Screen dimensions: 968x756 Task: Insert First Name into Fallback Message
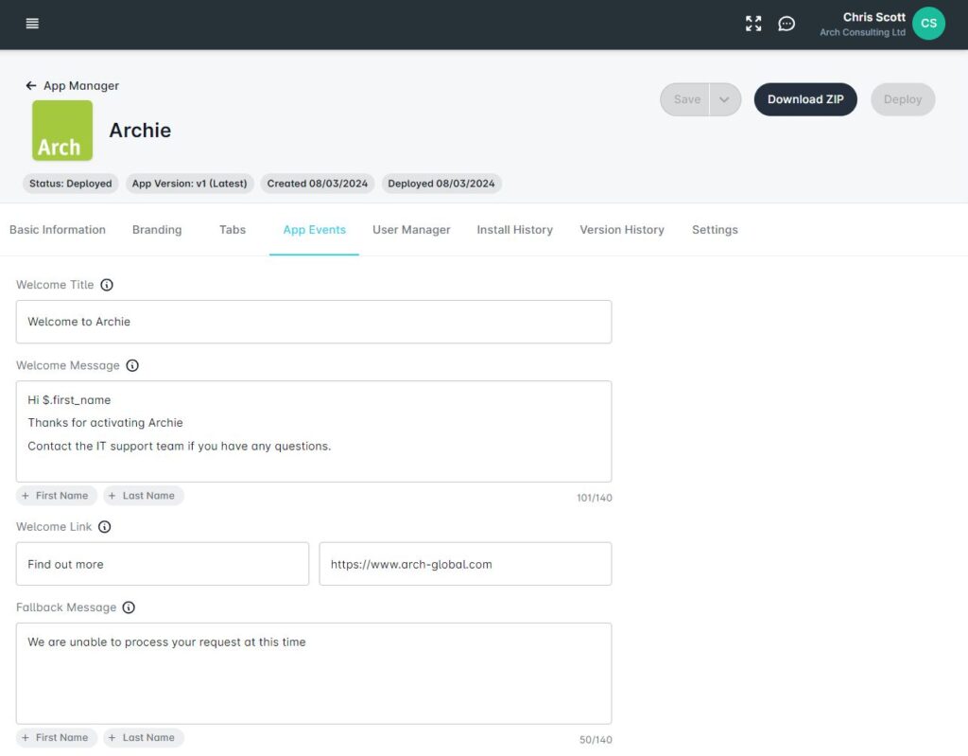[56, 737]
